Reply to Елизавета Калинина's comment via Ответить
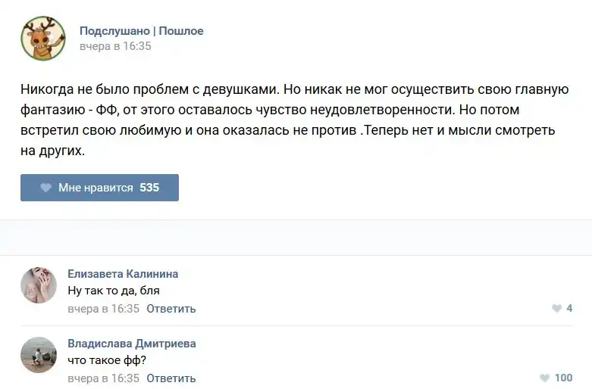 171,309
